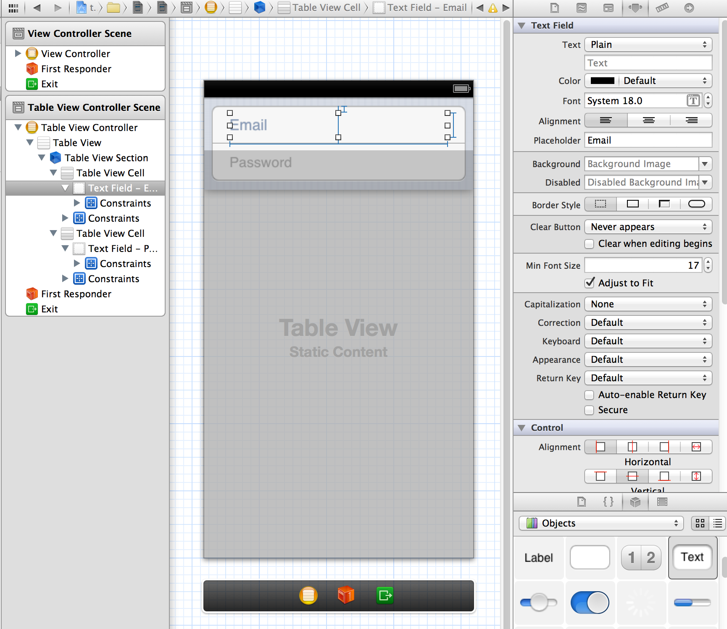The image size is (727, 629).
Task: Click the Placeholder field containing Email
Action: (648, 141)
